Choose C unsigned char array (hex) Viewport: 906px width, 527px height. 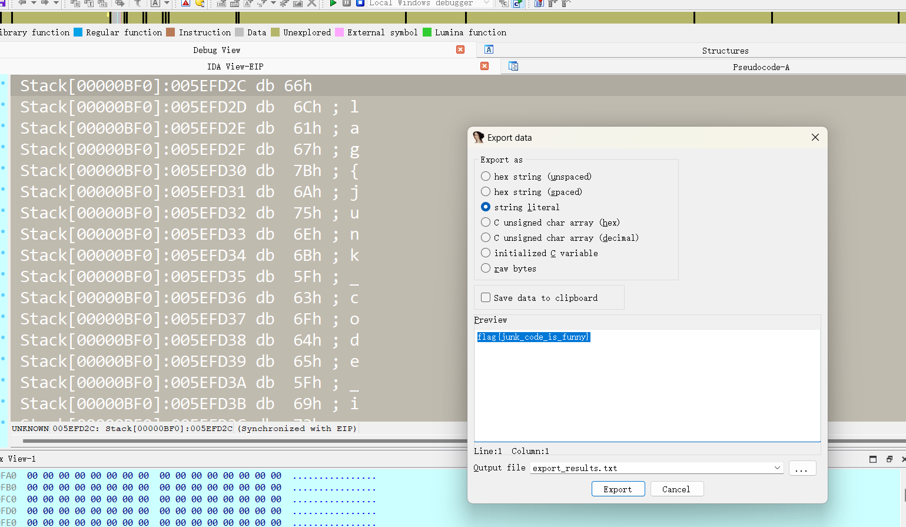pos(486,222)
